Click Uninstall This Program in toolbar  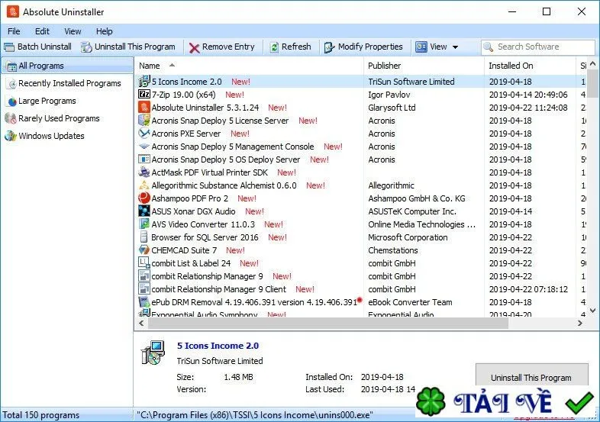click(x=128, y=47)
